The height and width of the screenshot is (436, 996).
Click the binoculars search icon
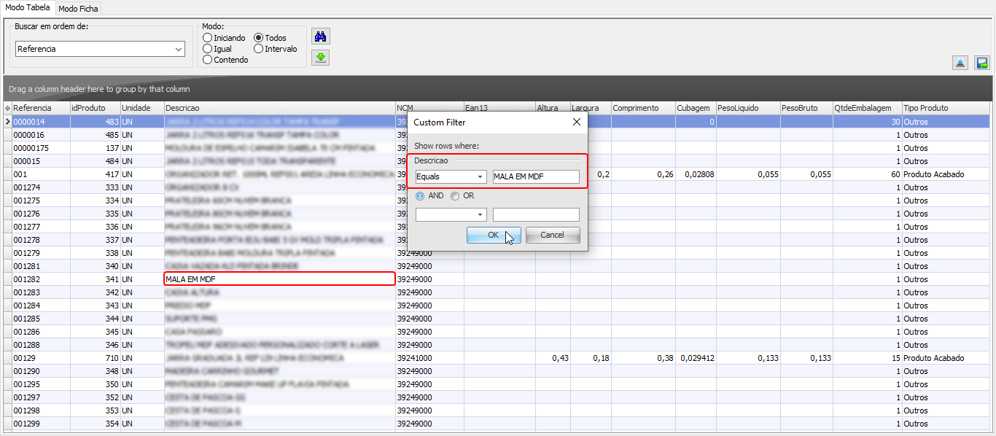[x=320, y=36]
